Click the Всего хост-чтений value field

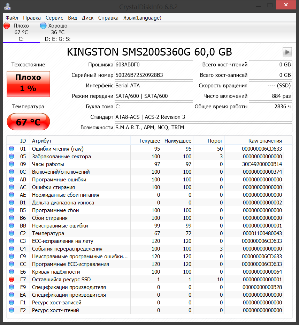[270, 65]
